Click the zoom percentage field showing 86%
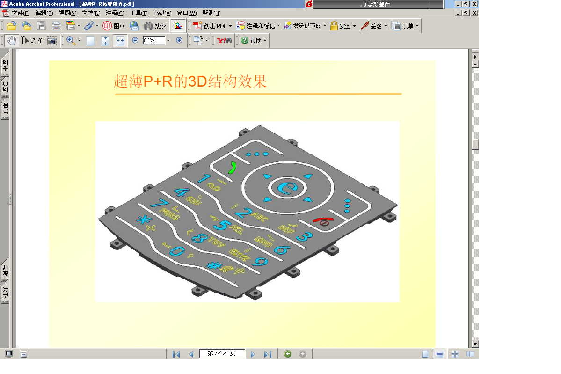The image size is (561, 374). pos(154,40)
